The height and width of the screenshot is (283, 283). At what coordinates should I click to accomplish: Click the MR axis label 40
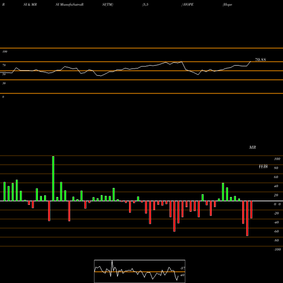pyautogui.click(x=276, y=186)
